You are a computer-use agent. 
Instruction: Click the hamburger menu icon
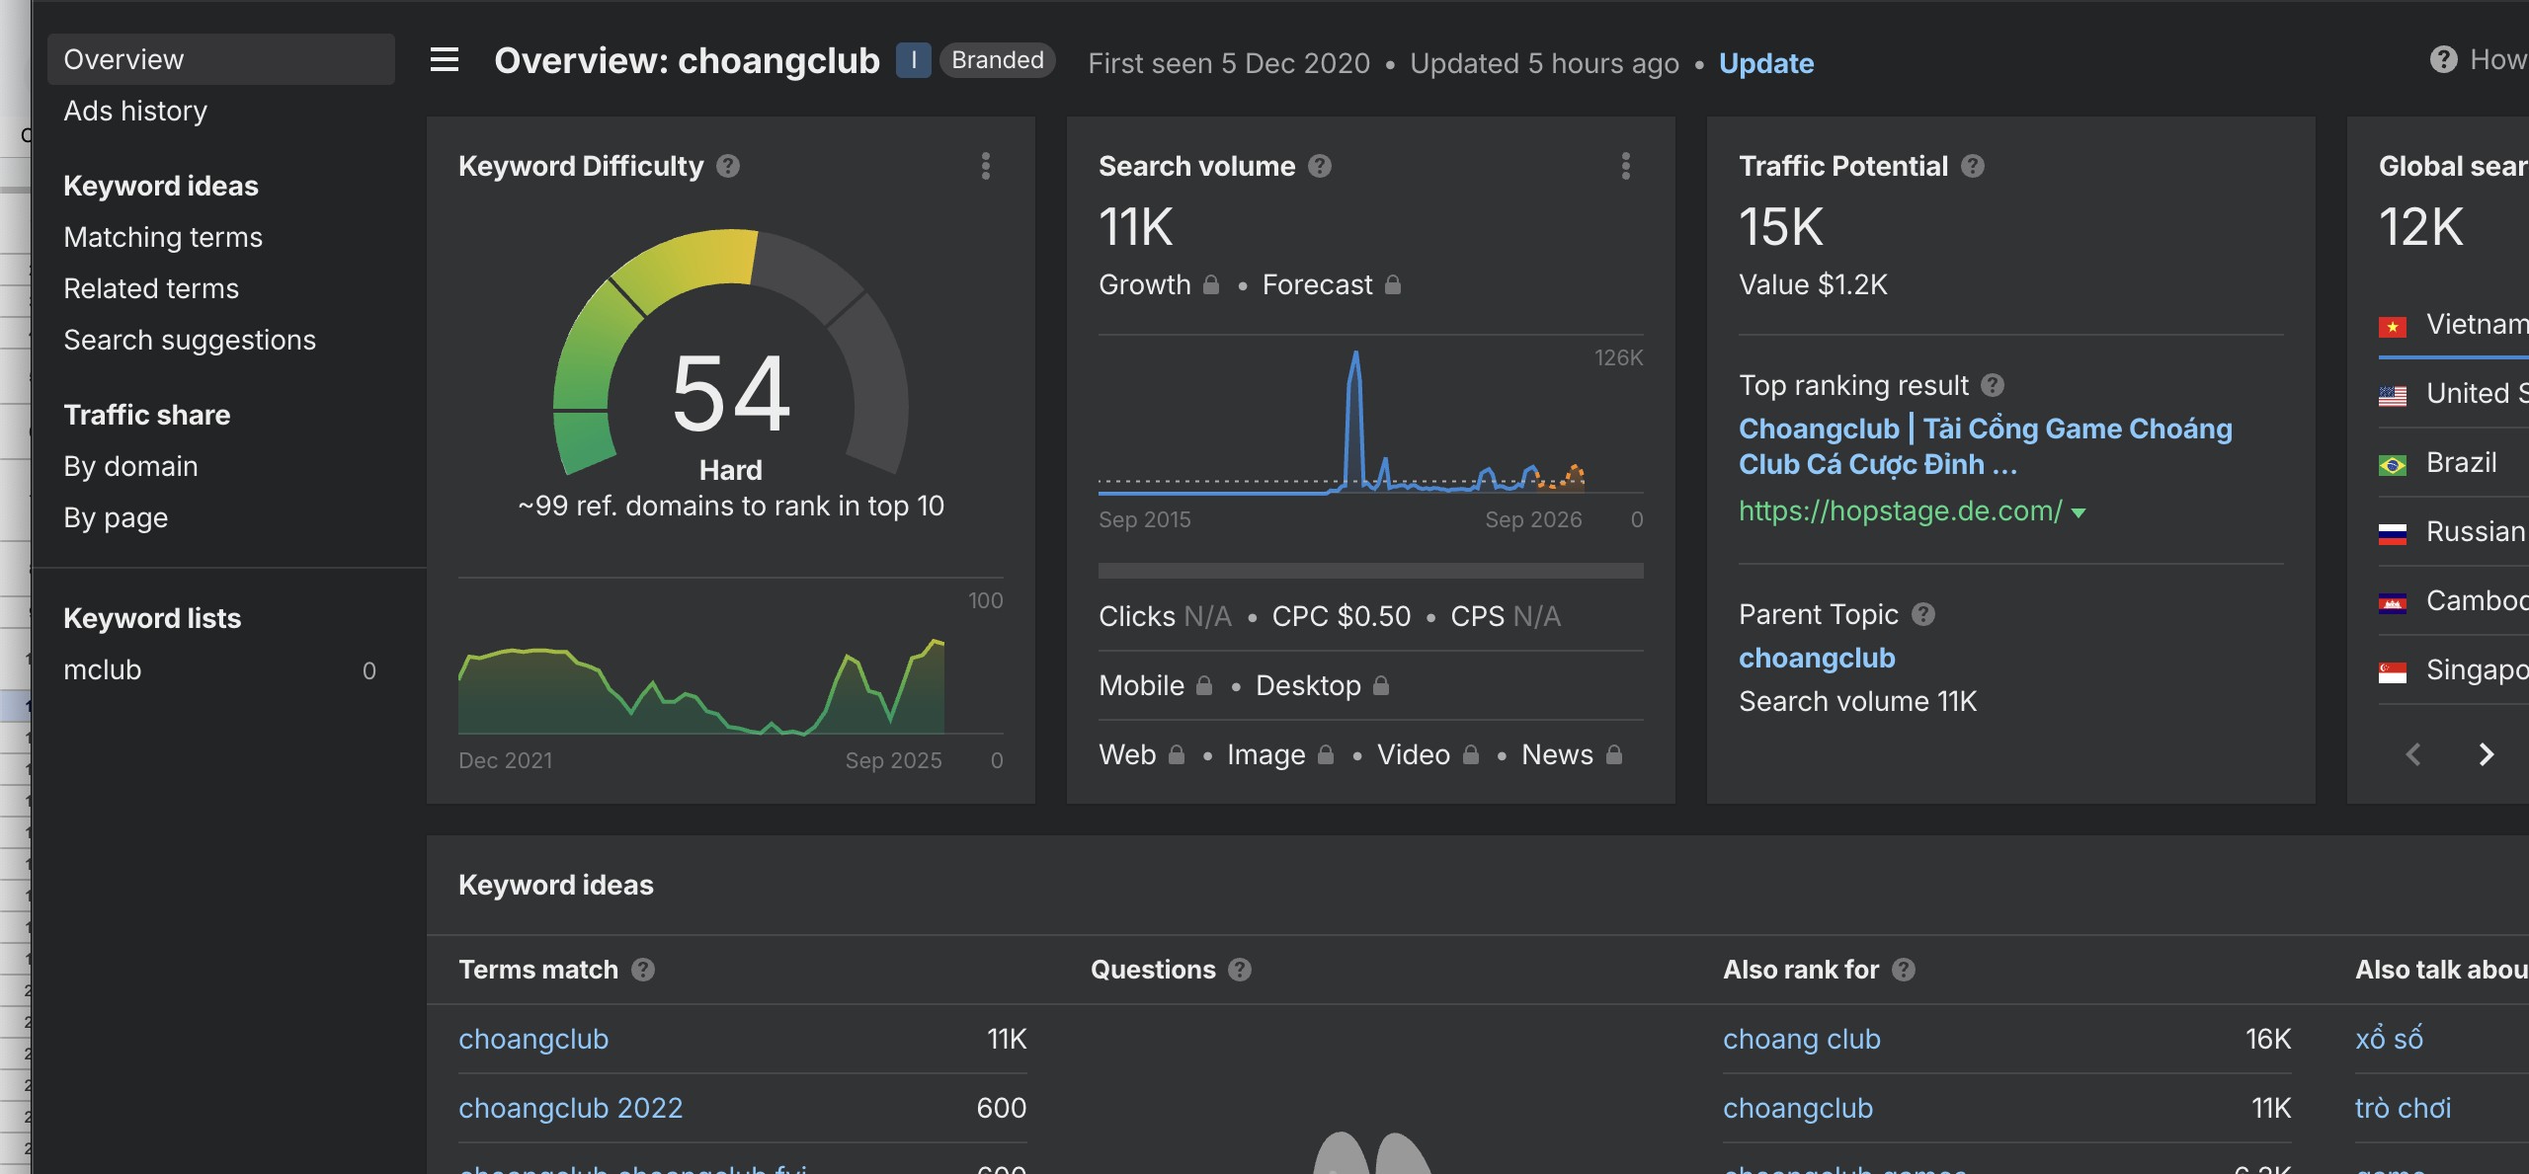point(445,60)
